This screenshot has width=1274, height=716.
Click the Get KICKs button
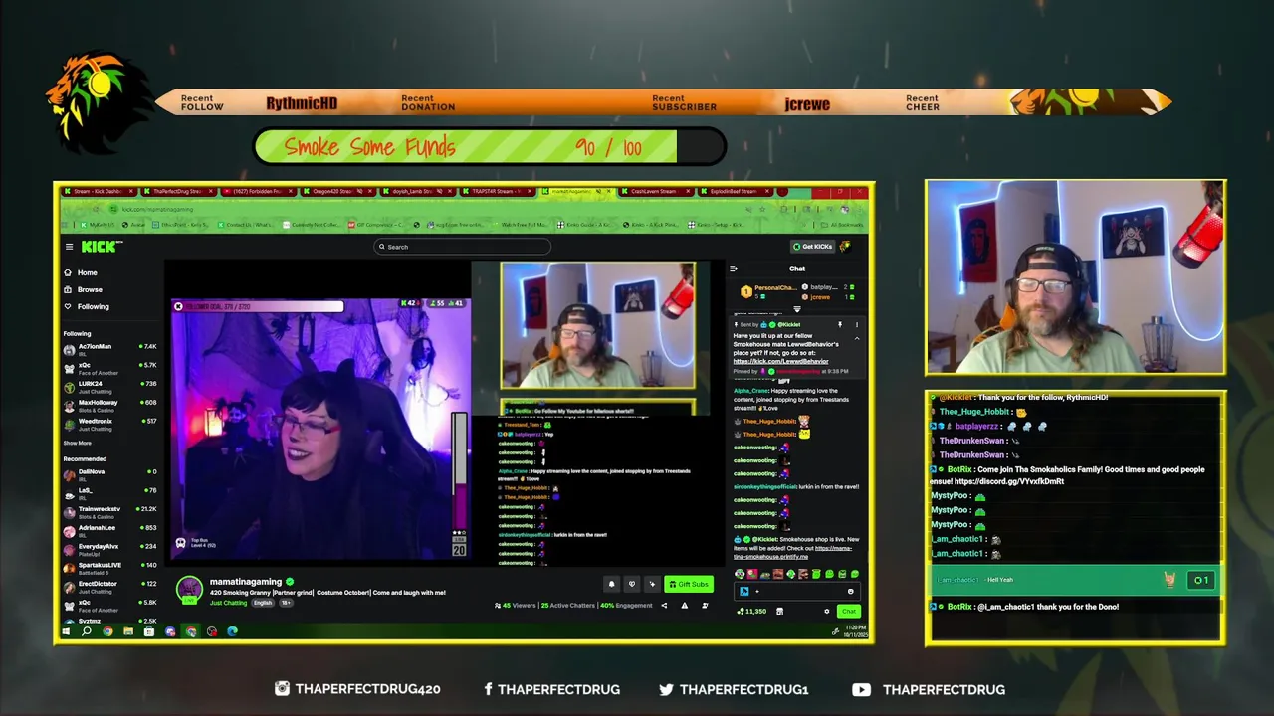812,247
